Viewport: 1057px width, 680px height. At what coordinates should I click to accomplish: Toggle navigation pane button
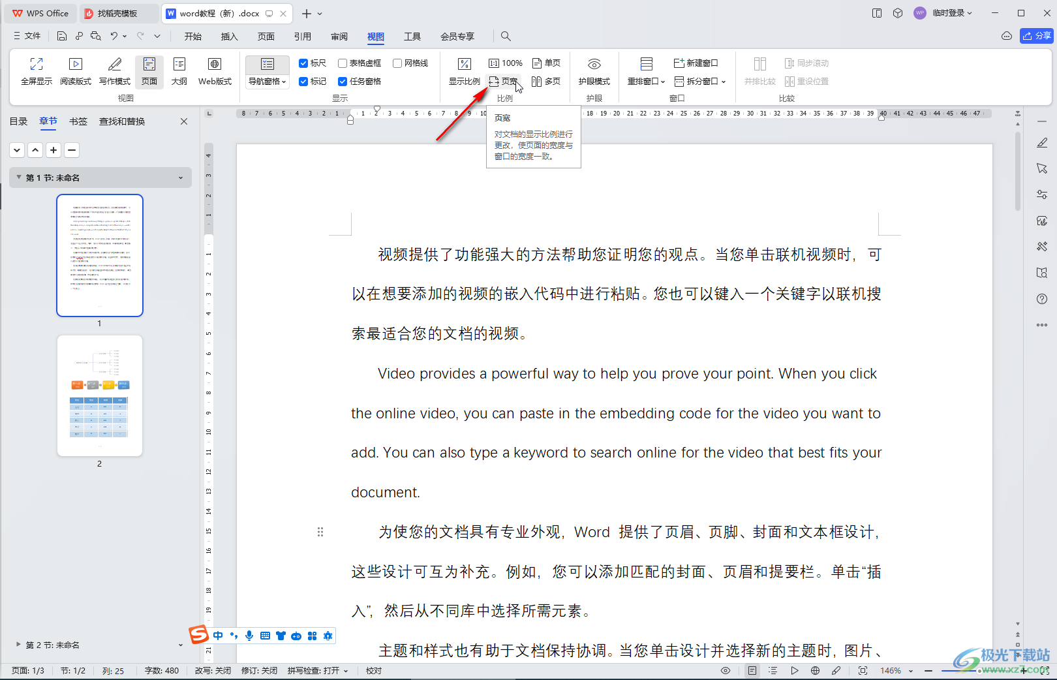point(268,65)
